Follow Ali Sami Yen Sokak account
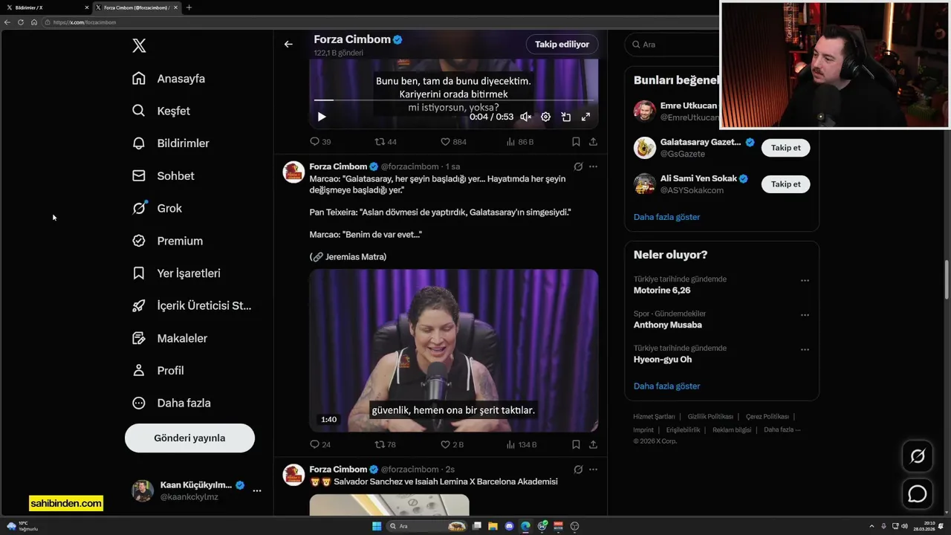The image size is (951, 535). [785, 184]
